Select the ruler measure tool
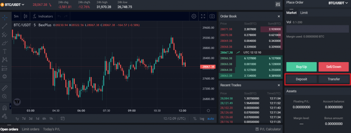 point(4,88)
